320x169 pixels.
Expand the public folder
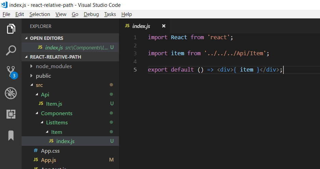pyautogui.click(x=31, y=76)
